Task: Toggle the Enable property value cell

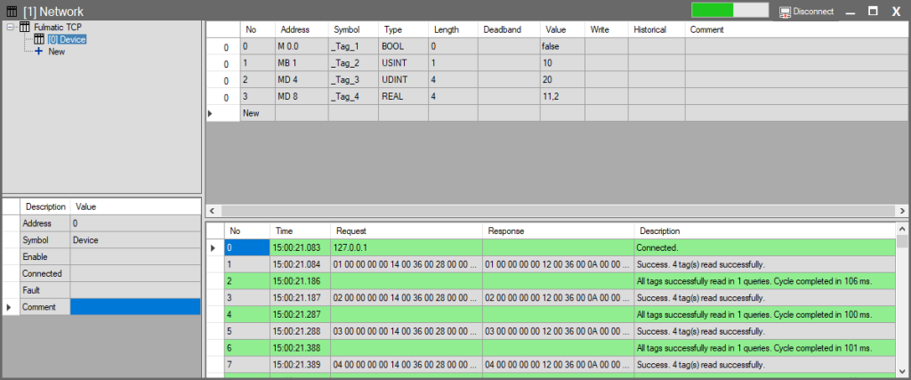Action: tap(134, 256)
